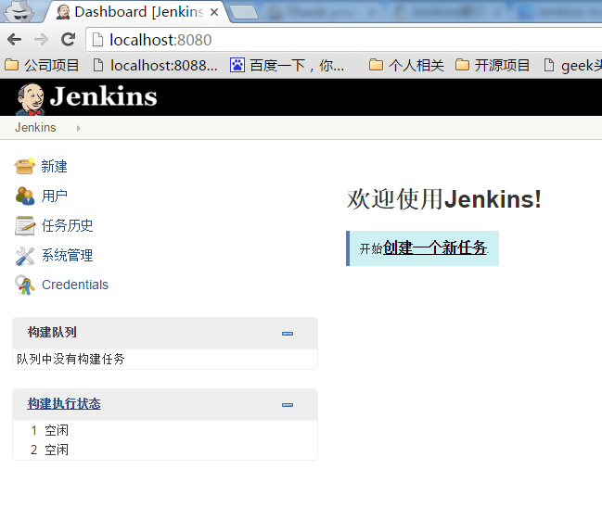
Task: Open the Credentials link
Action: (75, 285)
